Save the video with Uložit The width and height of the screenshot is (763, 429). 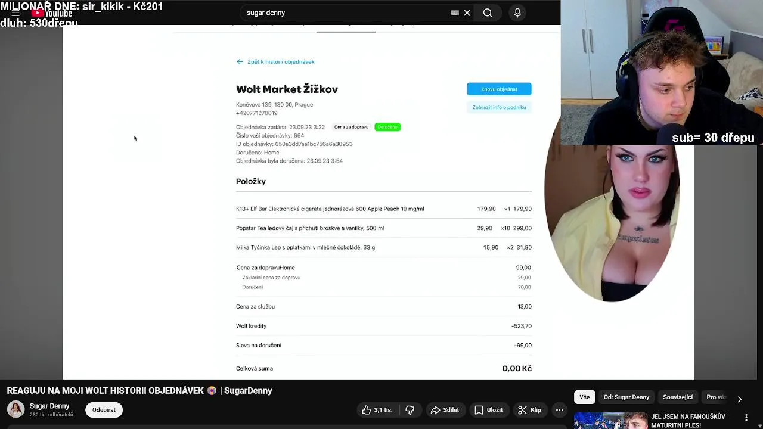point(488,410)
